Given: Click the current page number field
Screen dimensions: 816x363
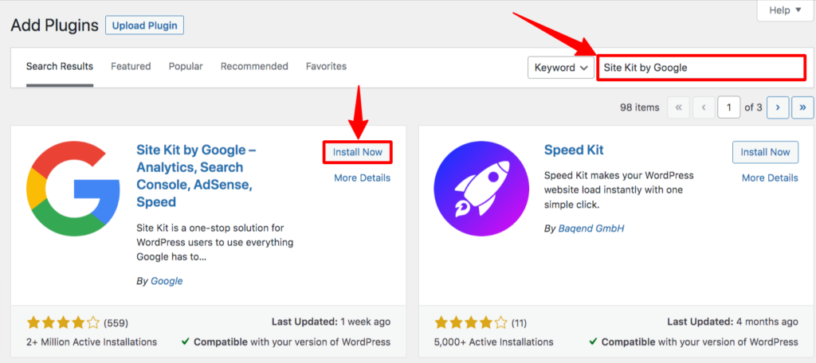Looking at the screenshot, I should point(728,107).
